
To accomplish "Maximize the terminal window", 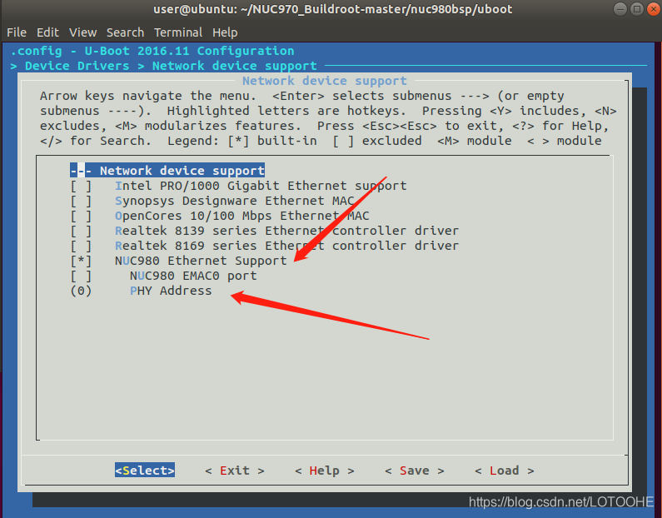I will coord(637,9).
